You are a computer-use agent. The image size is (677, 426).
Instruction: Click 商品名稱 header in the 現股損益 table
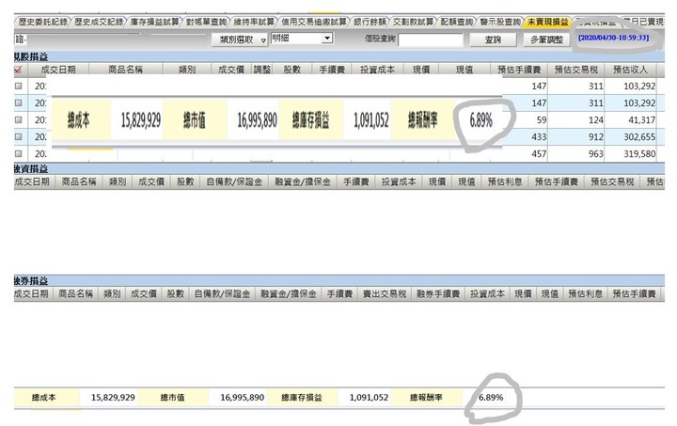coord(125,70)
